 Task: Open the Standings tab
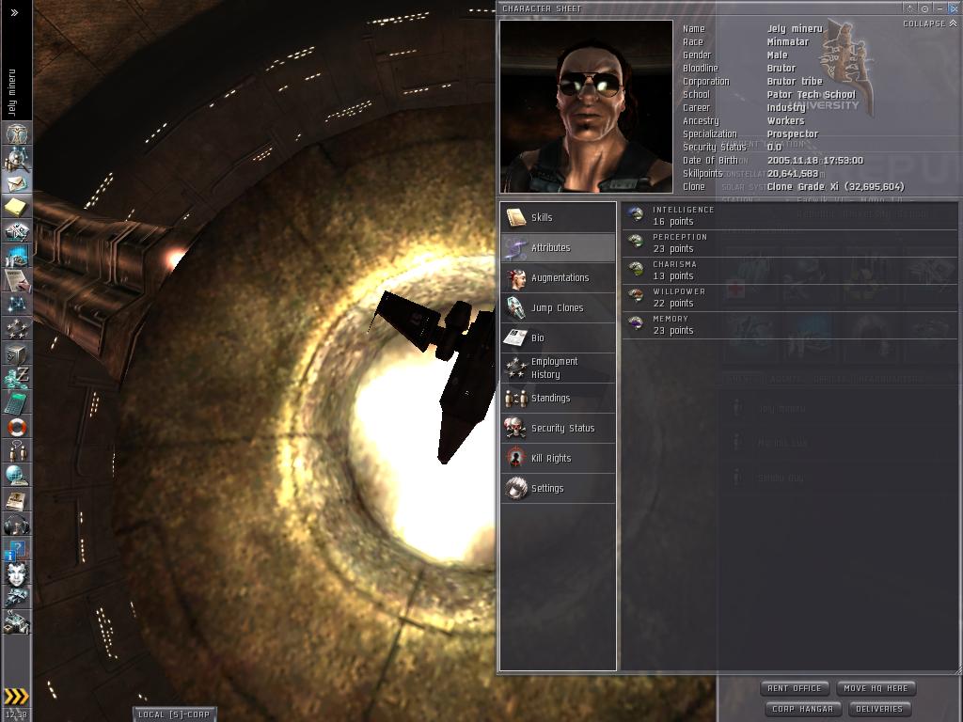pyautogui.click(x=559, y=398)
